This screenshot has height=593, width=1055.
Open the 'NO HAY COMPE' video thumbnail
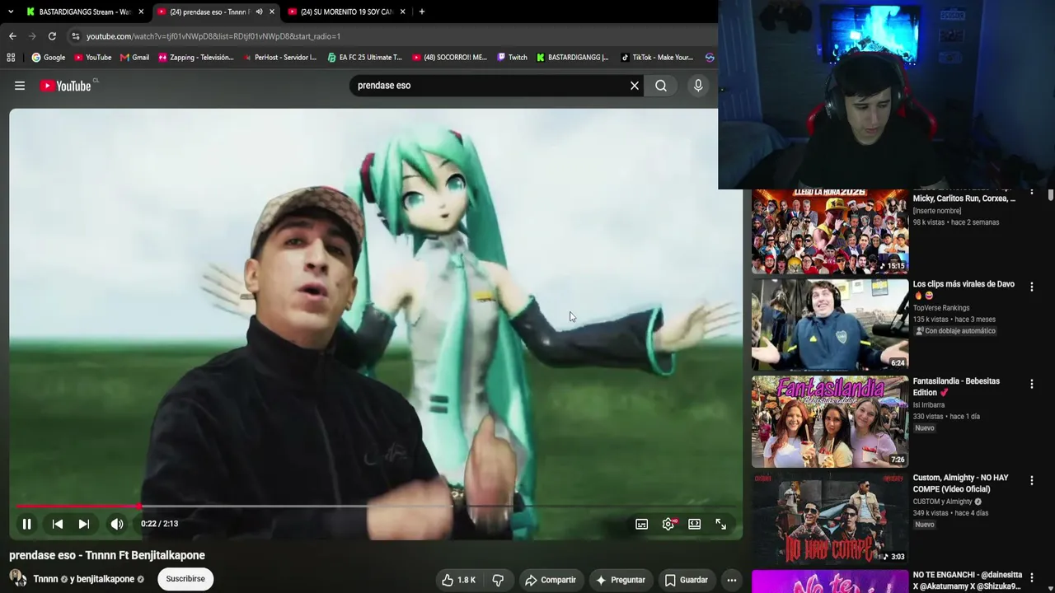[830, 519]
